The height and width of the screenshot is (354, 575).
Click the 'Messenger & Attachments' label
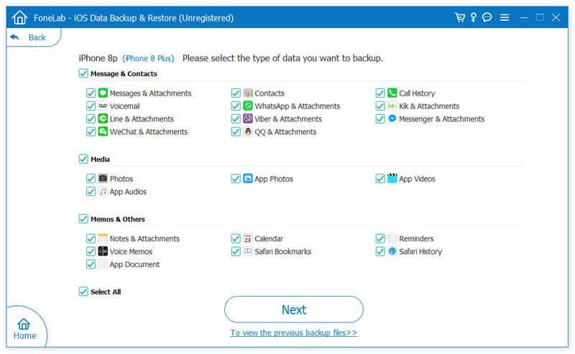click(x=441, y=118)
